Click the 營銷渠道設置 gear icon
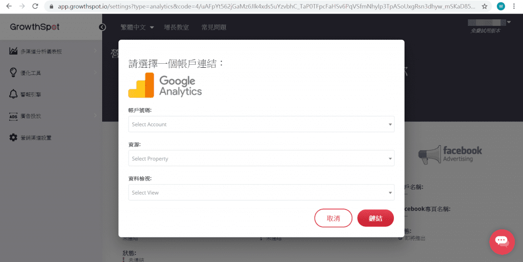This screenshot has width=523, height=262. coord(13,138)
